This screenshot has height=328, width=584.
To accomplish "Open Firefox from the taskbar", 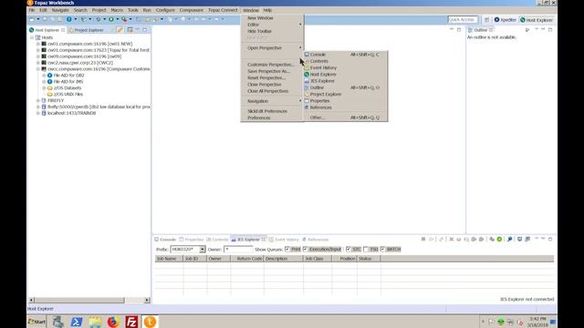I will [113, 322].
